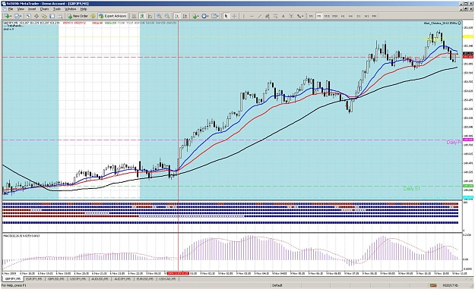Switch to the GBPUSD,M5 chart tab

pos(56,278)
